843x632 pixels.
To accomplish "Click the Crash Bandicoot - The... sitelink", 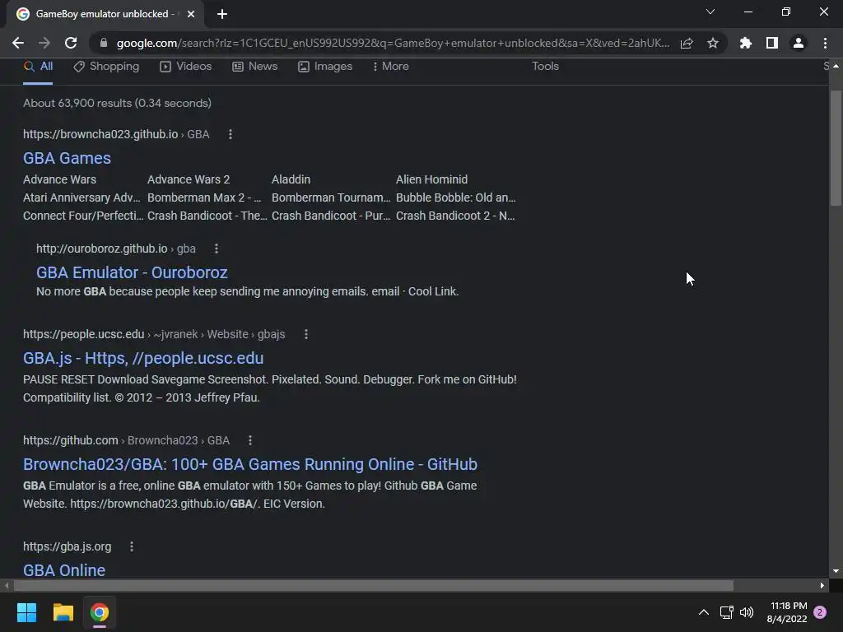I will coord(207,216).
